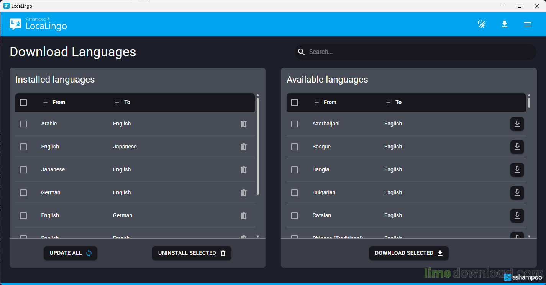Screen dimensions: 546x285
Task: Toggle dark/light theme in the header
Action: pyautogui.click(x=481, y=24)
